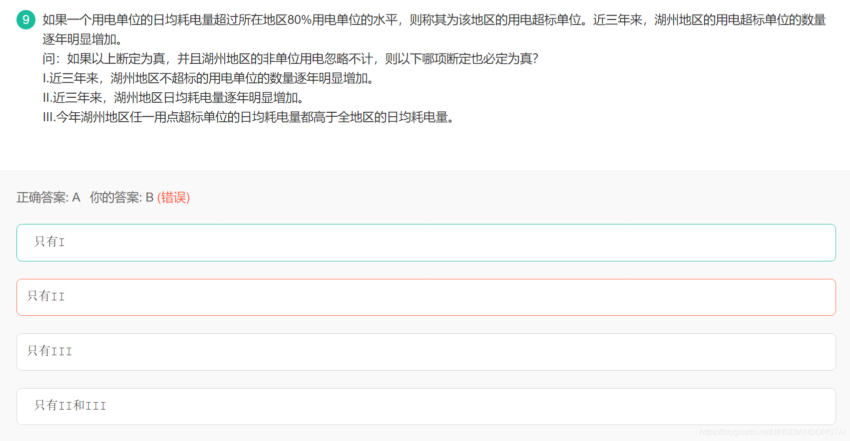This screenshot has height=441, width=850.
Task: Click the passage text starting 如果一个用电单位
Action: pyautogui.click(x=434, y=29)
